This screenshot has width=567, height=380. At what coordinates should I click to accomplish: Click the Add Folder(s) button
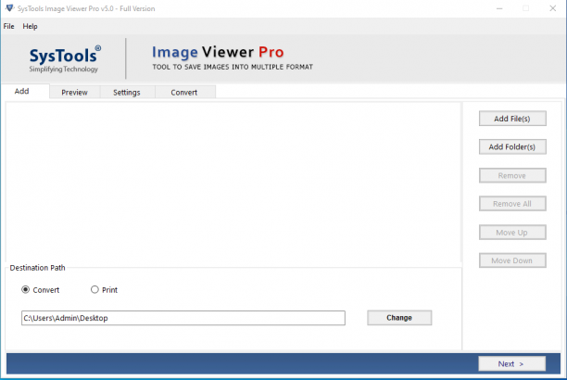click(x=512, y=146)
